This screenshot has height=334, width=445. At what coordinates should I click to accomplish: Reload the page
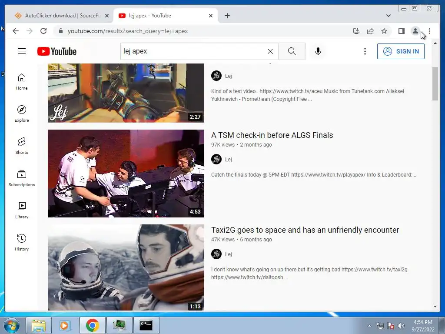43,31
